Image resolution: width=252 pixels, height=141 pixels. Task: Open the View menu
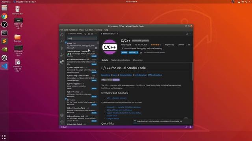tap(82, 30)
